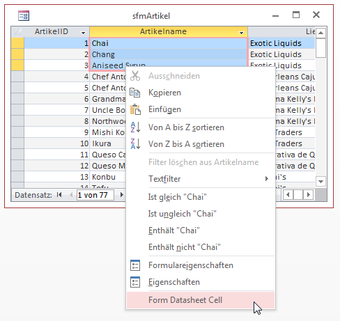Image resolution: width=340 pixels, height=321 pixels.
Task: Click the copy icon beside Kopieren
Action: (x=135, y=93)
